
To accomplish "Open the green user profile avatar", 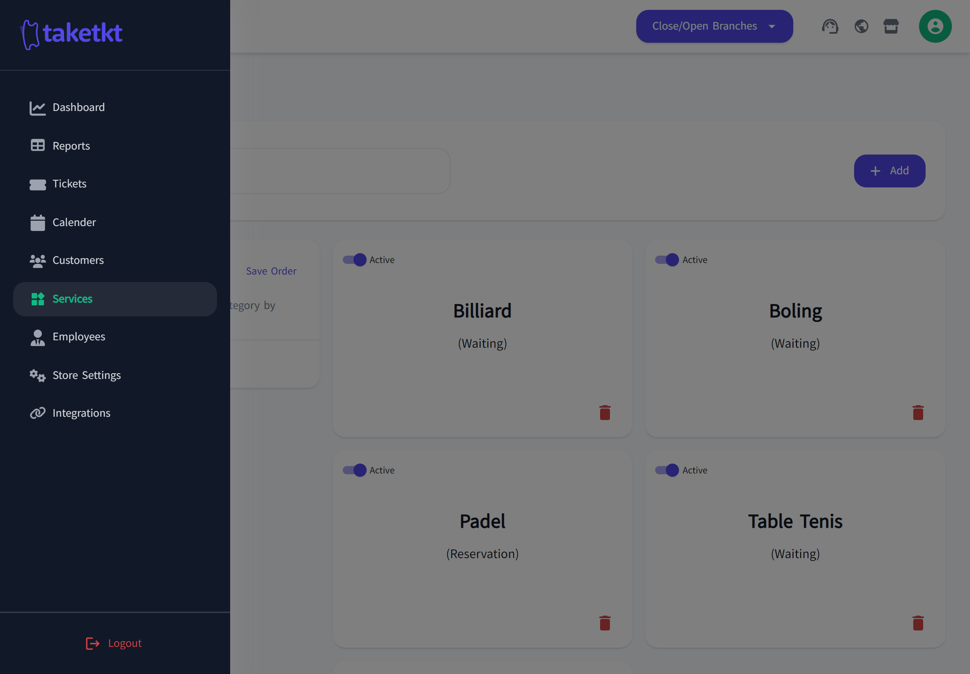I will point(935,26).
